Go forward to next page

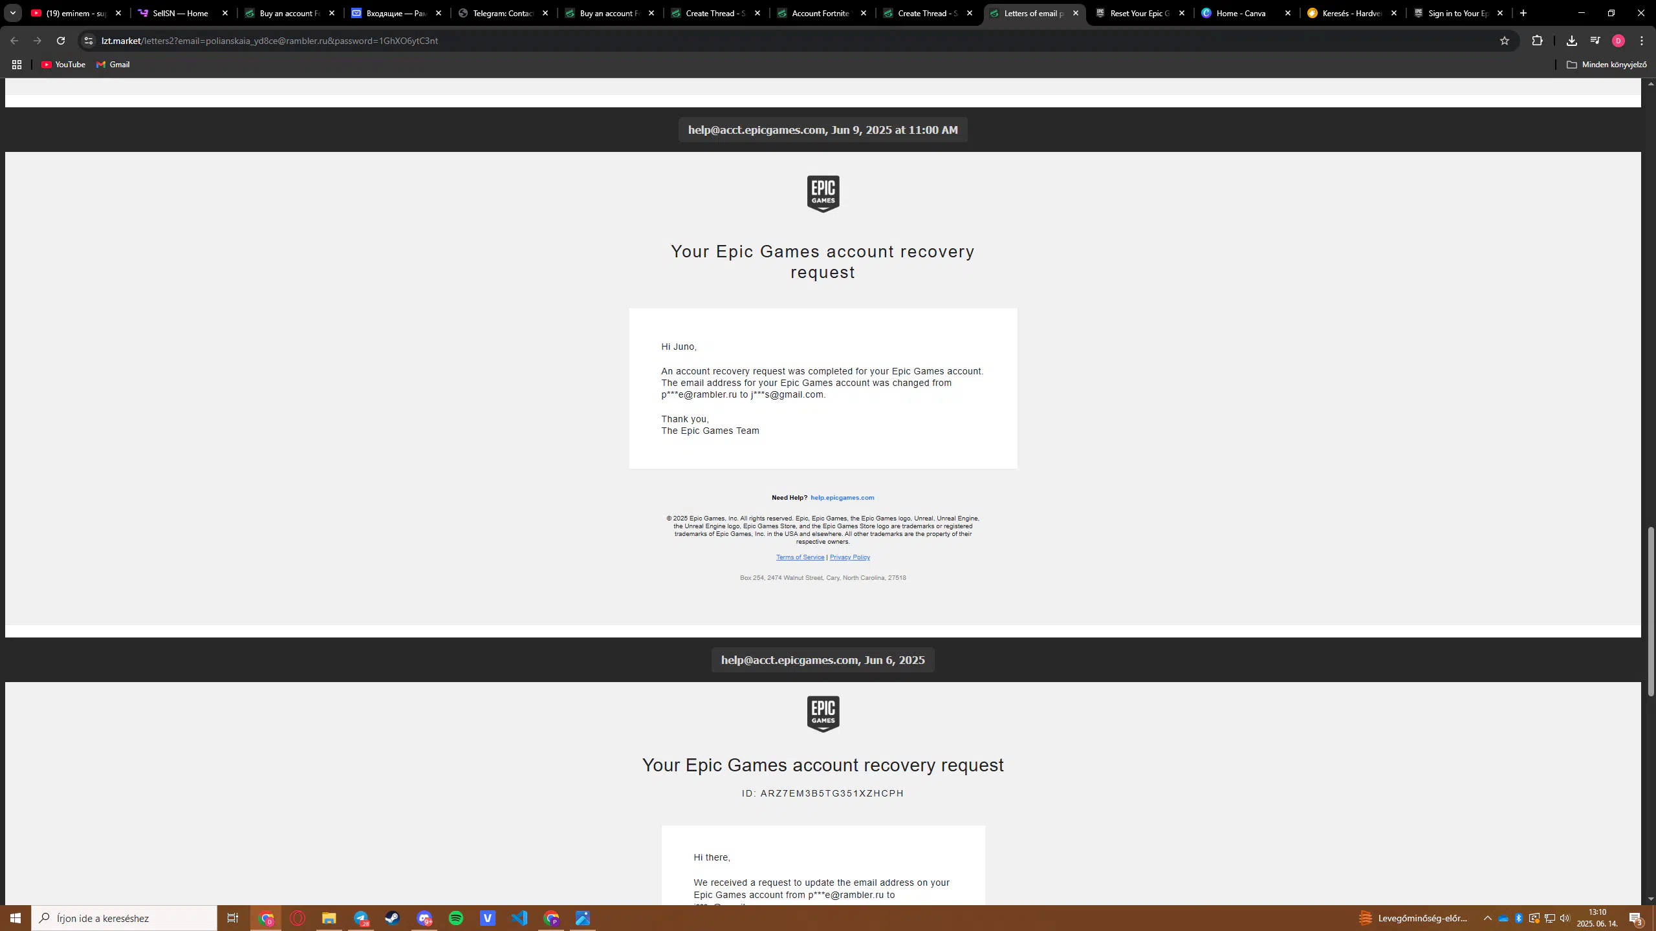38,41
